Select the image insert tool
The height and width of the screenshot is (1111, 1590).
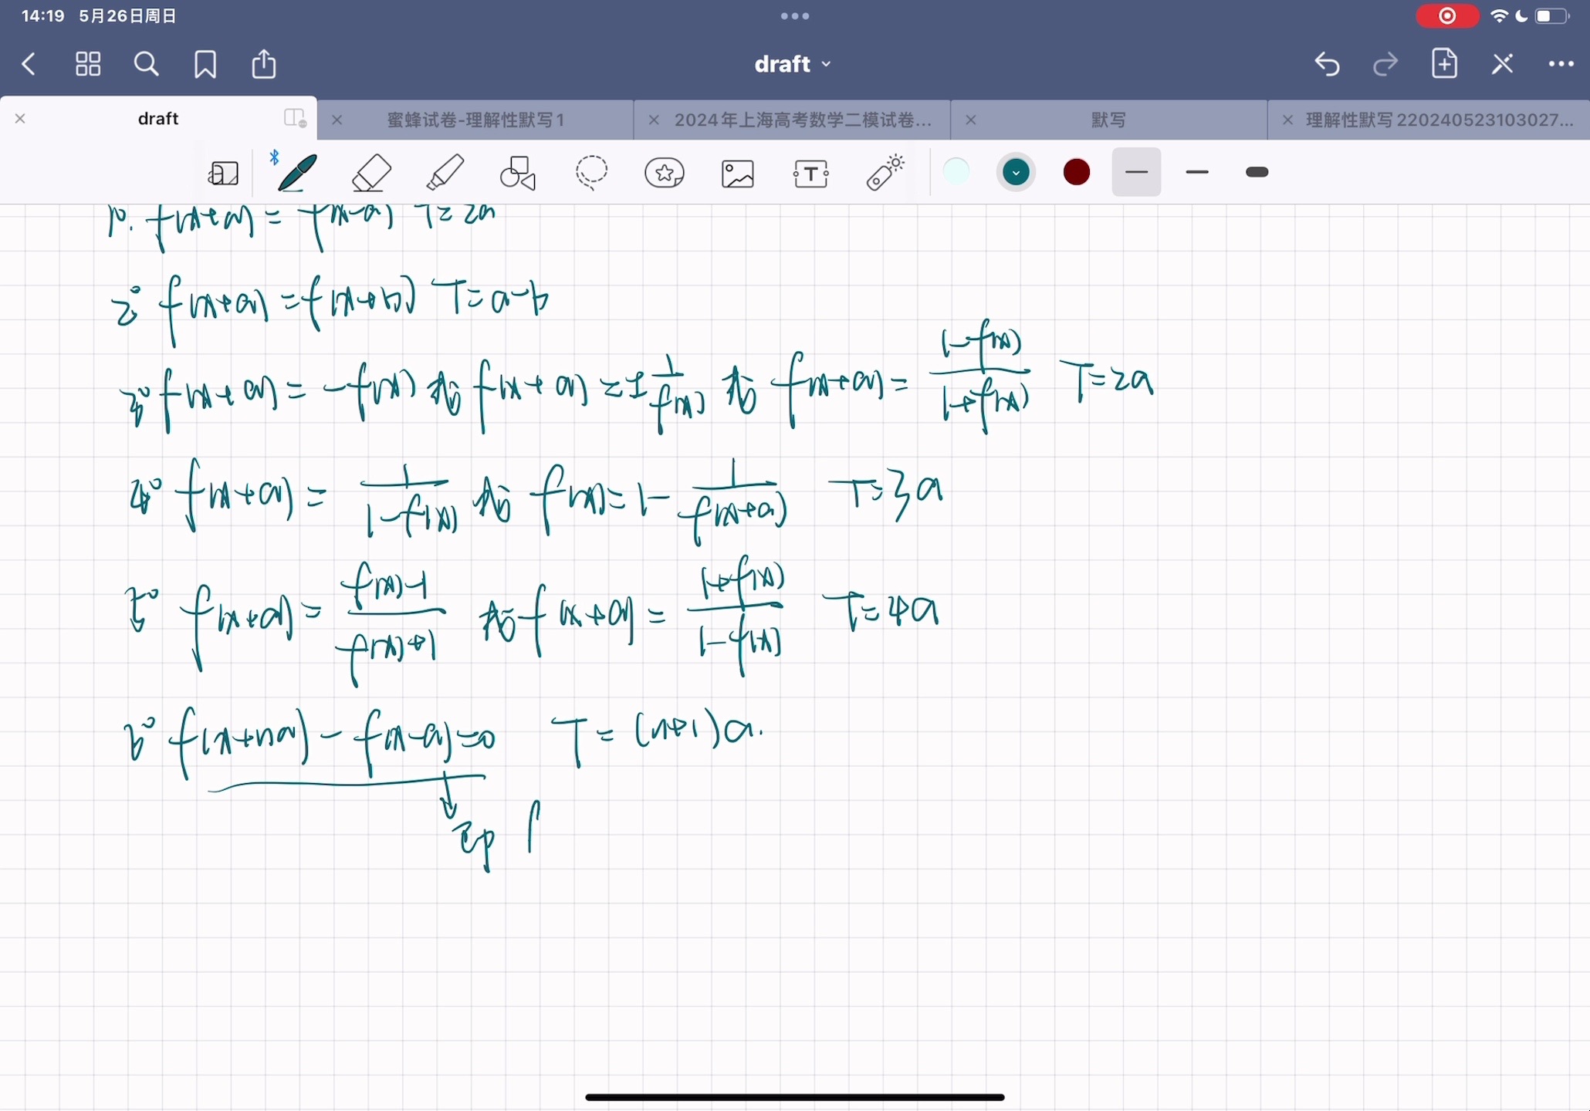point(739,173)
